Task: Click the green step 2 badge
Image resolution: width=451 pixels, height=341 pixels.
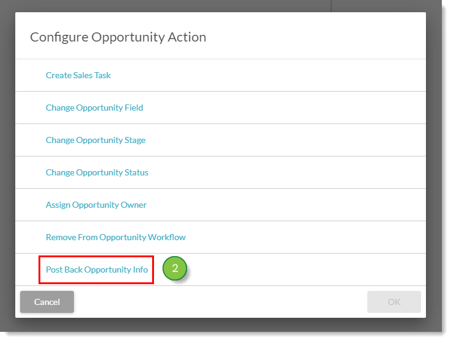Action: 175,268
